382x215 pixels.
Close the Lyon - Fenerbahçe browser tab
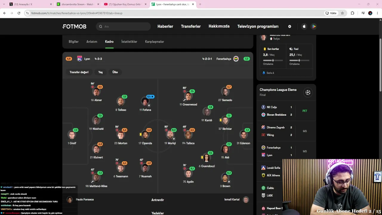(193, 4)
